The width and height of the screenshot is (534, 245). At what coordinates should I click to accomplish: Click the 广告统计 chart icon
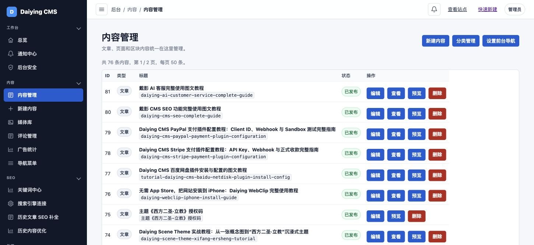tap(11, 150)
